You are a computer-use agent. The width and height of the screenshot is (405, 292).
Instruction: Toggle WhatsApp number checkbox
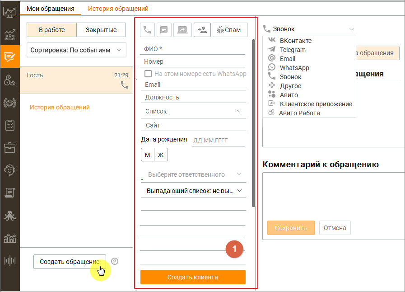coord(148,74)
